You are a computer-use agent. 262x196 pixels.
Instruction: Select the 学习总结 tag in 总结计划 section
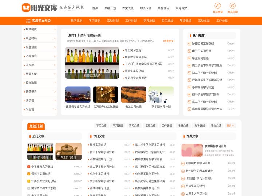(101, 126)
